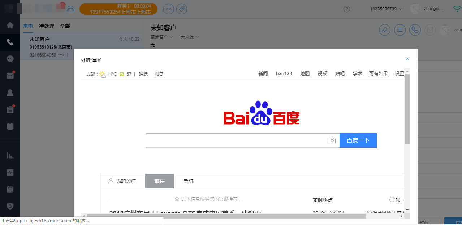Click the call tag icon in header
This screenshot has height=225, width=462.
(182, 9)
